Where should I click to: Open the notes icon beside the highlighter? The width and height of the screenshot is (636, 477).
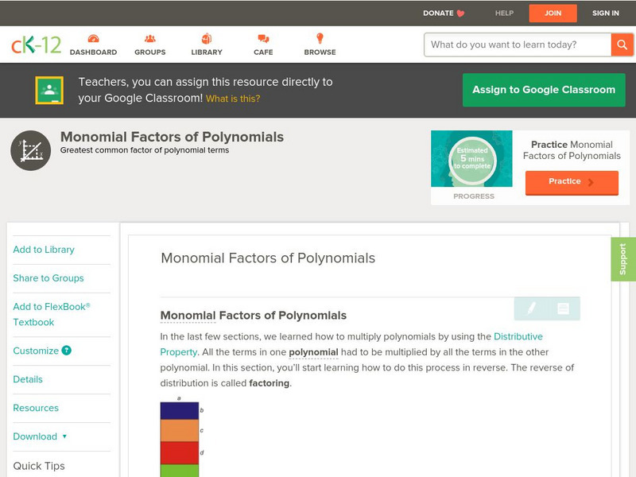coord(563,308)
